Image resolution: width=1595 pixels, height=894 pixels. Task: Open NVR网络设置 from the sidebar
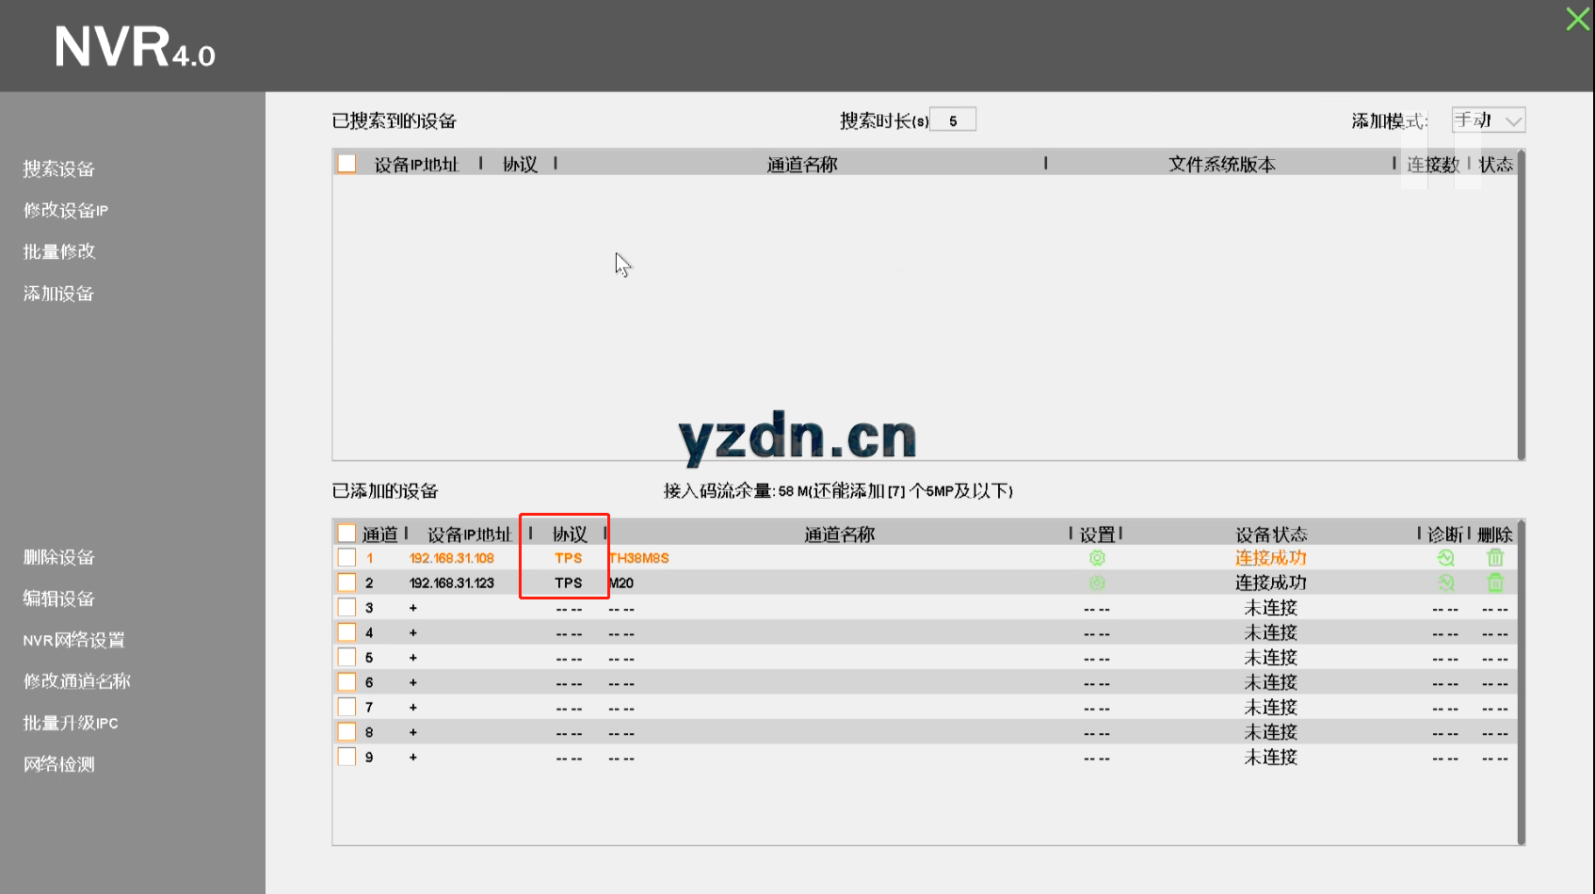[73, 640]
